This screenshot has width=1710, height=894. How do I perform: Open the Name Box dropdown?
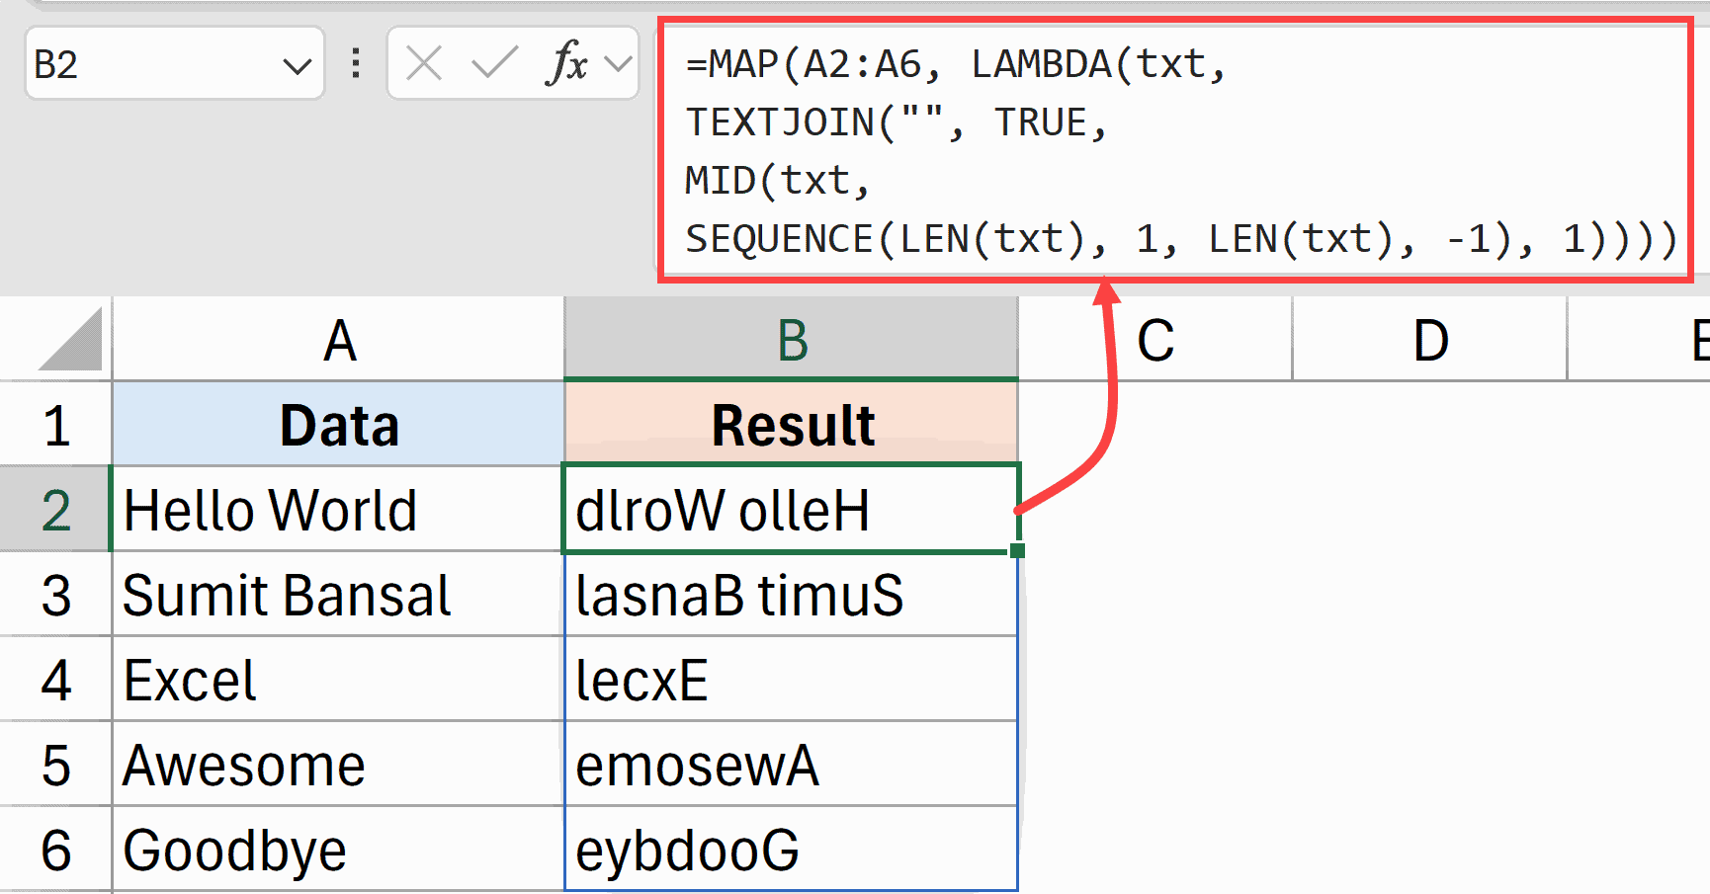(x=298, y=63)
